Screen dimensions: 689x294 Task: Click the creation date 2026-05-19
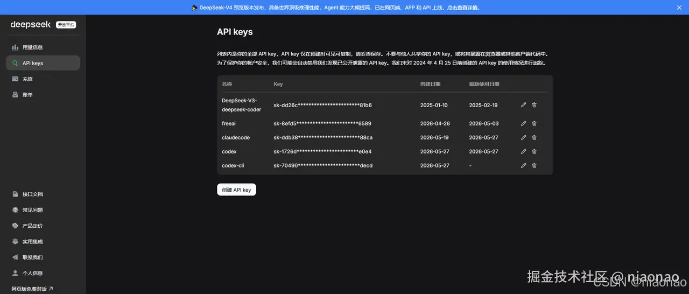(x=434, y=137)
